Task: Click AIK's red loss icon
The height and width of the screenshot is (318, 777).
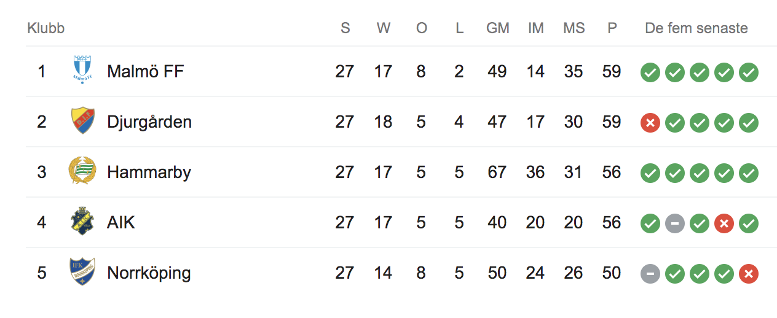Action: click(x=724, y=223)
